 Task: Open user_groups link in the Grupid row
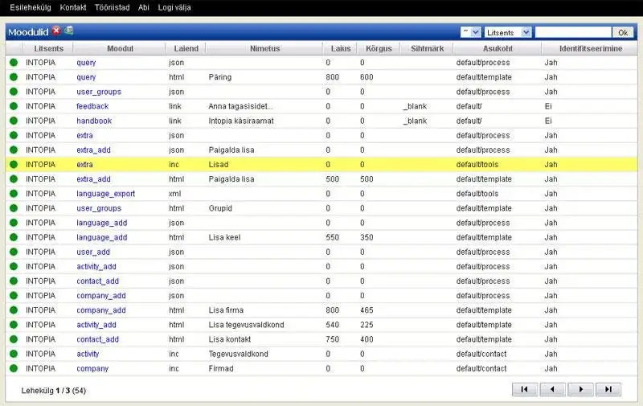pos(99,208)
